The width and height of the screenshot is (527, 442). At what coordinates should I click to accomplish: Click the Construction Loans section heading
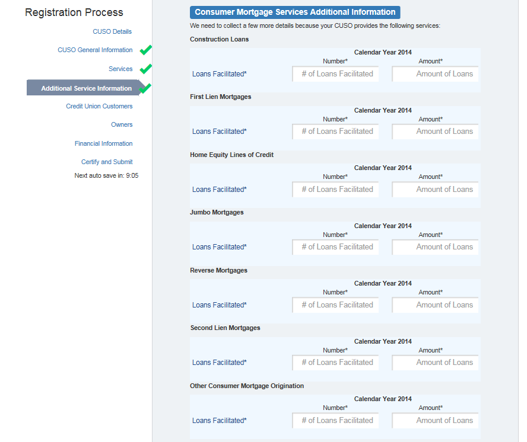pos(219,39)
